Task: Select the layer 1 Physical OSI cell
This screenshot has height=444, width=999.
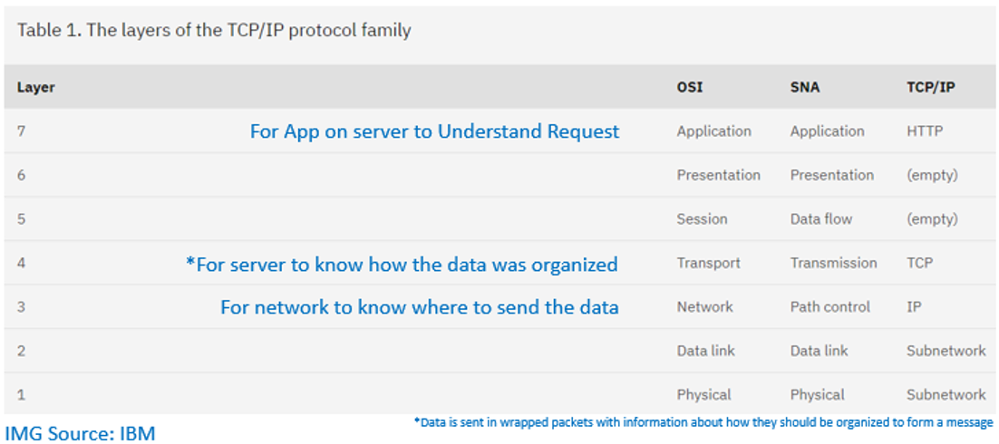Action: (x=703, y=395)
